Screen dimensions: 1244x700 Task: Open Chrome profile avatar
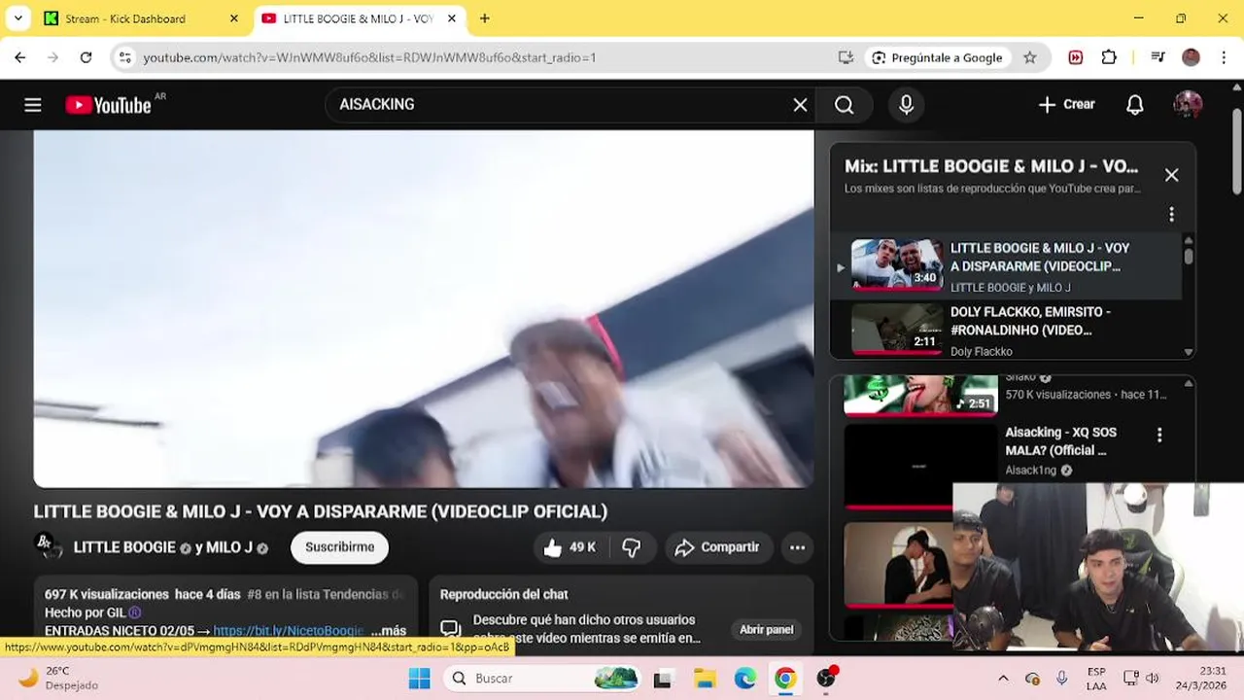coord(1191,57)
